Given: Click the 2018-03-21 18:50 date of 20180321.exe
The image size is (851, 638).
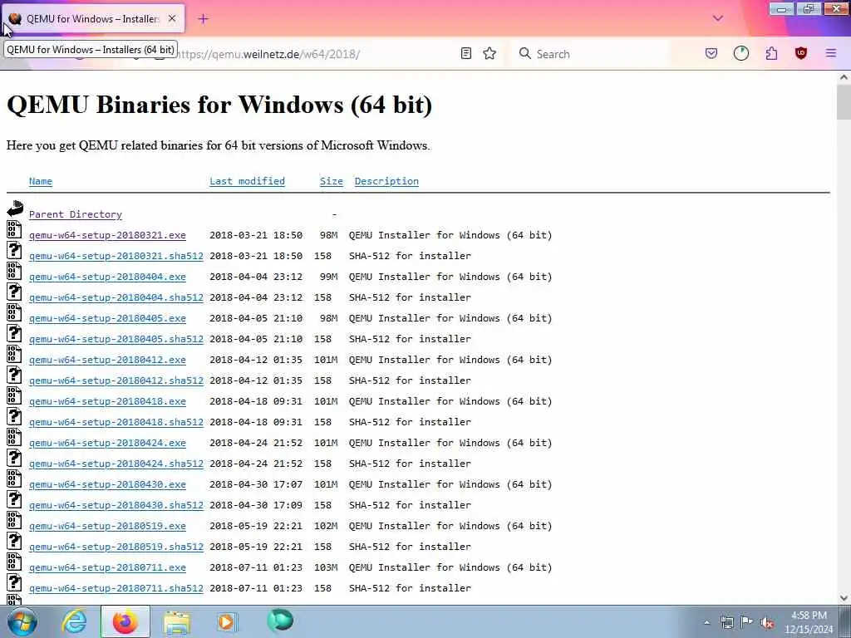Looking at the screenshot, I should coord(256,235).
